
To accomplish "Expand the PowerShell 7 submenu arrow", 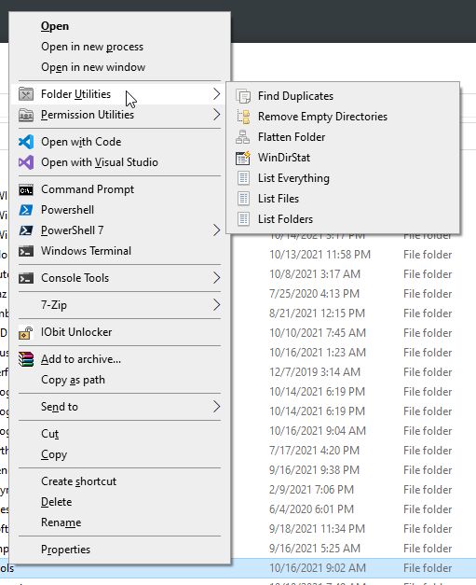I will click(216, 230).
